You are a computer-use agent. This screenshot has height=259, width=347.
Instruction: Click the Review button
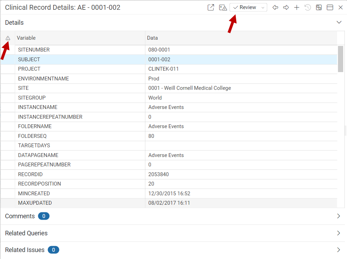coord(245,7)
